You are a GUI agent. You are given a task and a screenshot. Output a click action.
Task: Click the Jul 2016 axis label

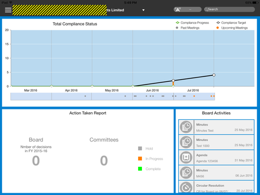point(193,90)
